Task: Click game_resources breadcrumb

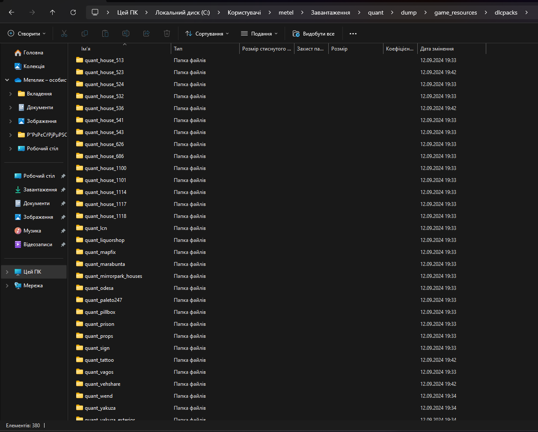Action: point(455,12)
